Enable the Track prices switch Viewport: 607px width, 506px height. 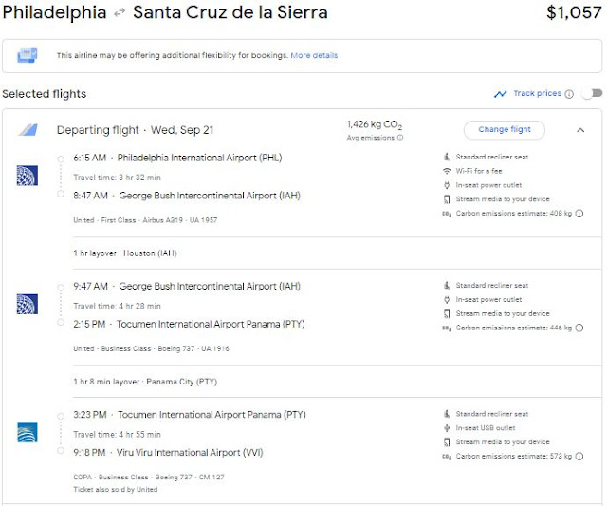click(x=591, y=94)
